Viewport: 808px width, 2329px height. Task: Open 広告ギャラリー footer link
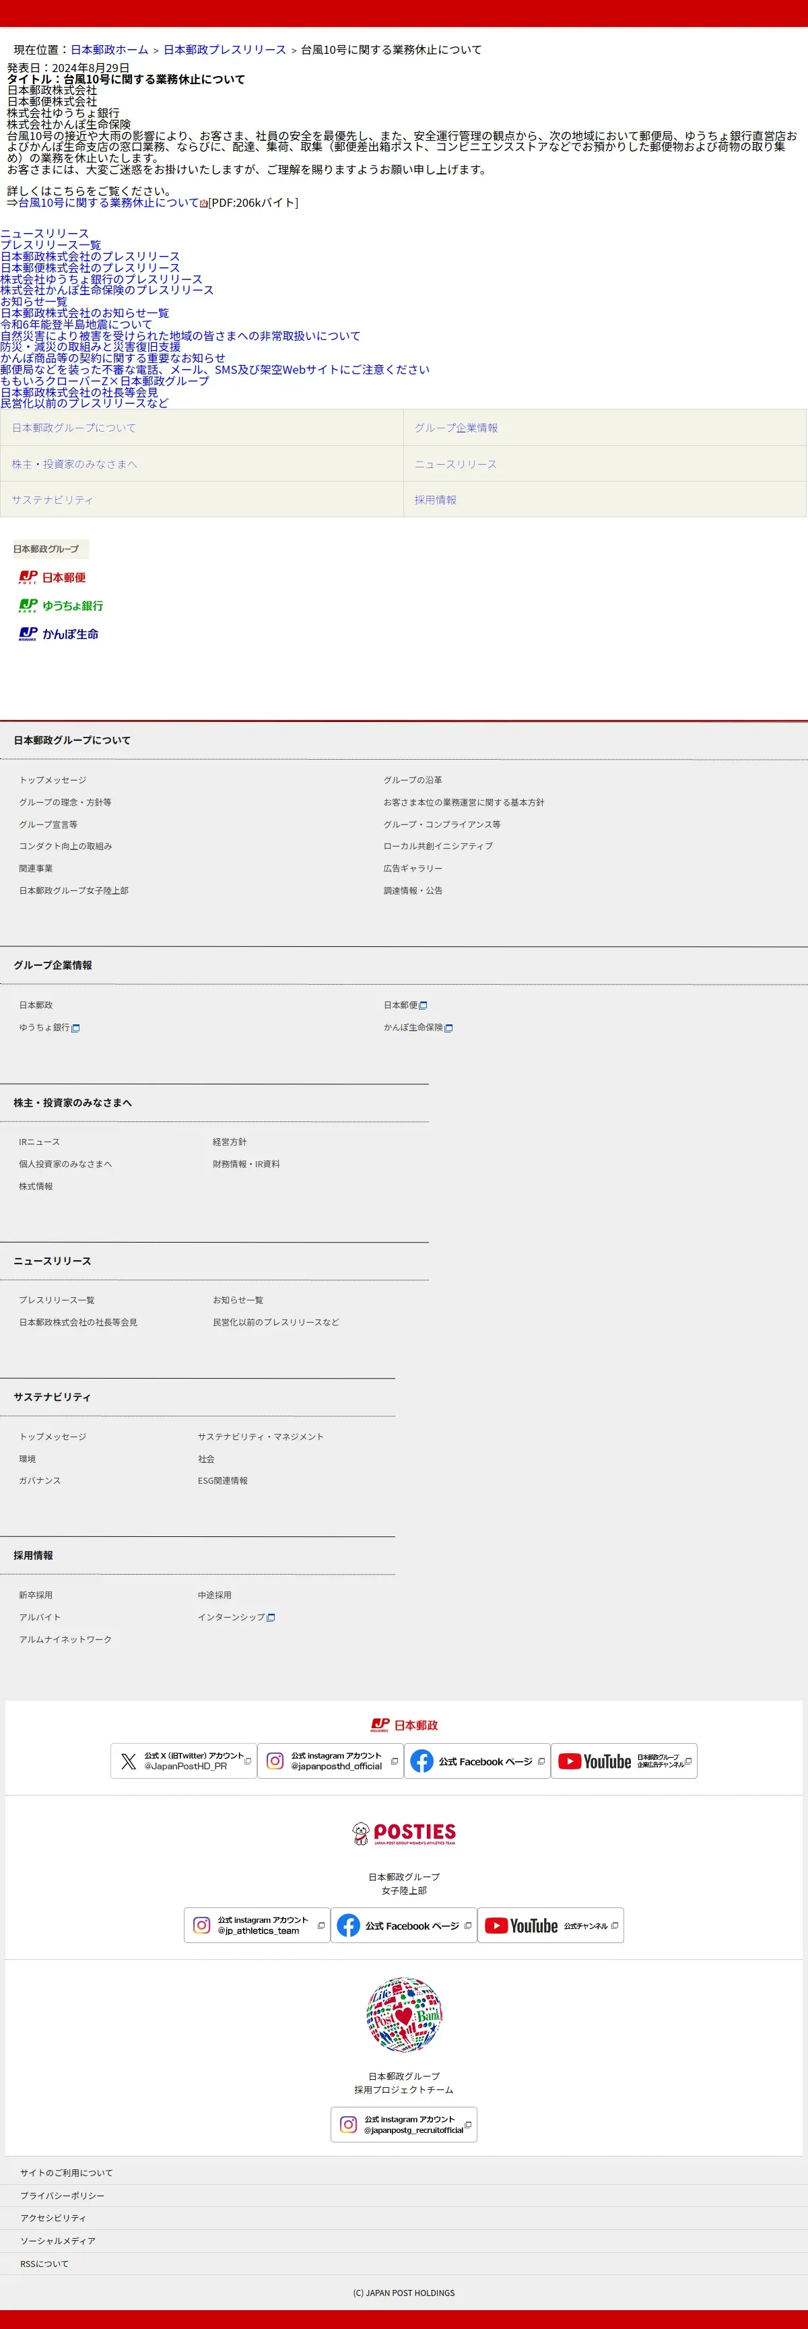click(413, 868)
